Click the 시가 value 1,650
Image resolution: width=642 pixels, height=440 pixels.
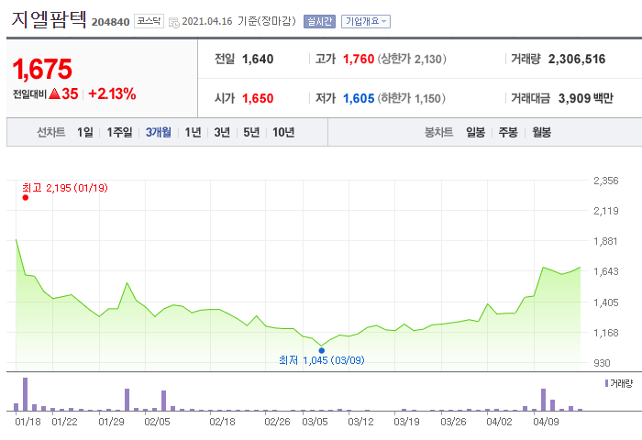258,98
